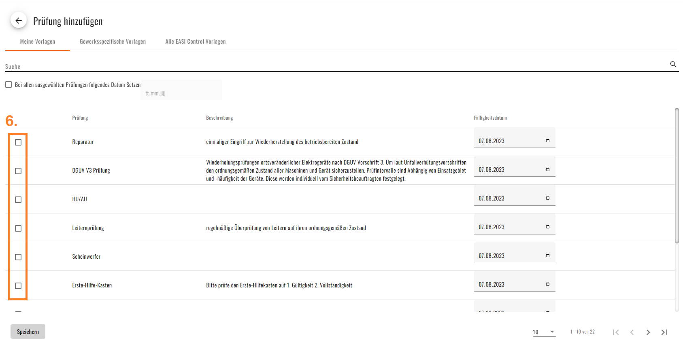Viewport: 683px width, 342px height.
Task: Select the 'Erste-Hilfe-Kasten' row name
Action: [92, 285]
